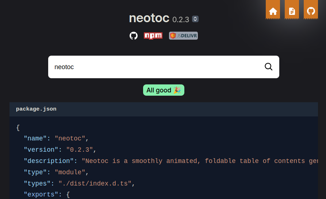
Task: Click the "name": "neotoc" code line
Action: click(56, 139)
